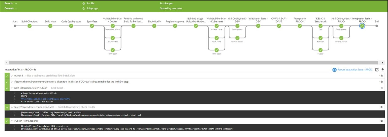Open the Code Quality scan stage node
Viewport: 388px width, 137px height.
pos(71,26)
